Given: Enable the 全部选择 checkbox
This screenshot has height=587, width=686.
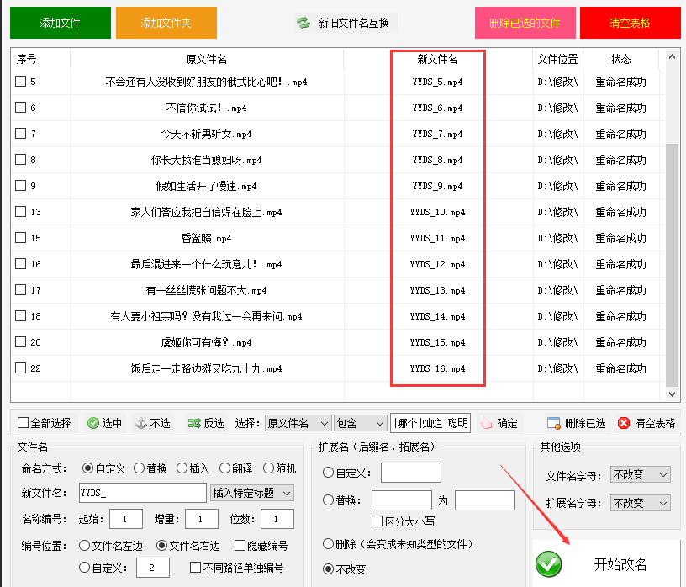Looking at the screenshot, I should [x=23, y=423].
